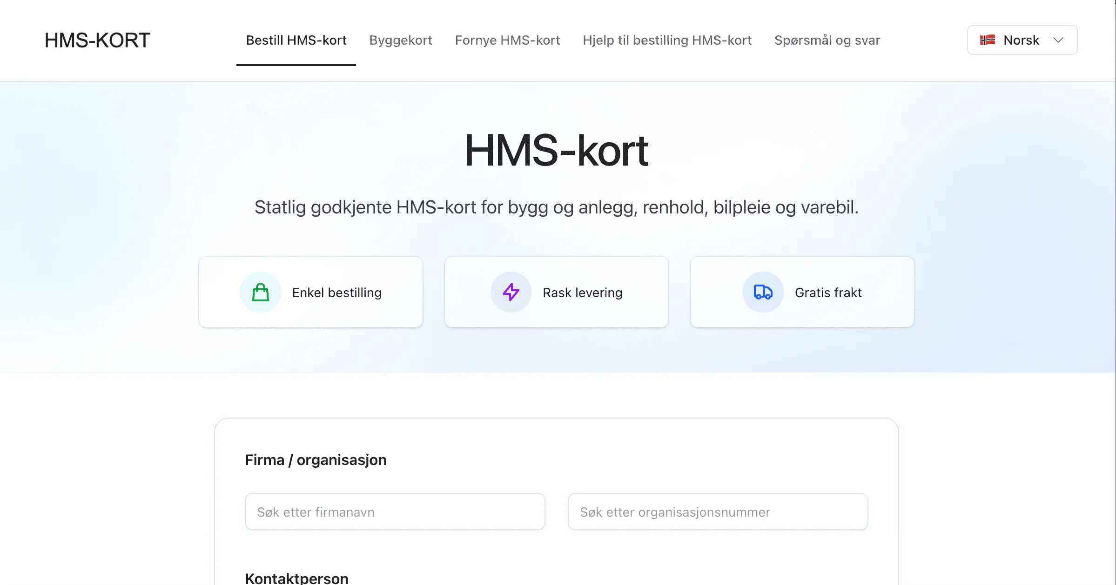
Task: Click the organisasjonsnummer search field
Action: click(x=717, y=512)
